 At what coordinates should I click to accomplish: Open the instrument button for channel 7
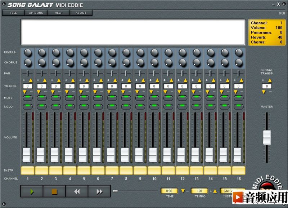112,170
